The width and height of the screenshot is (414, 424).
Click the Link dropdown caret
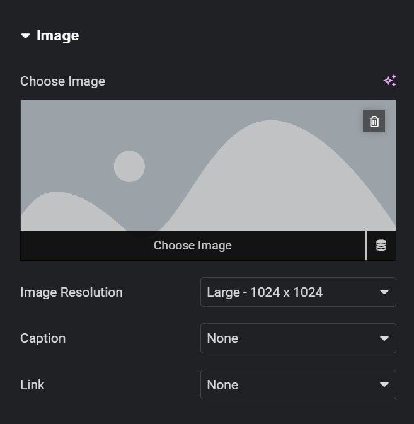(x=384, y=384)
